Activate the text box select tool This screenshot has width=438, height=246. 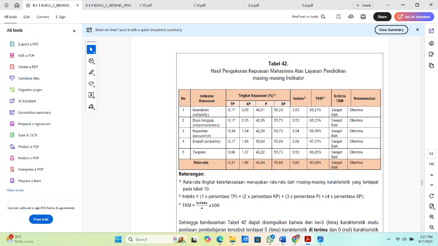(x=91, y=95)
